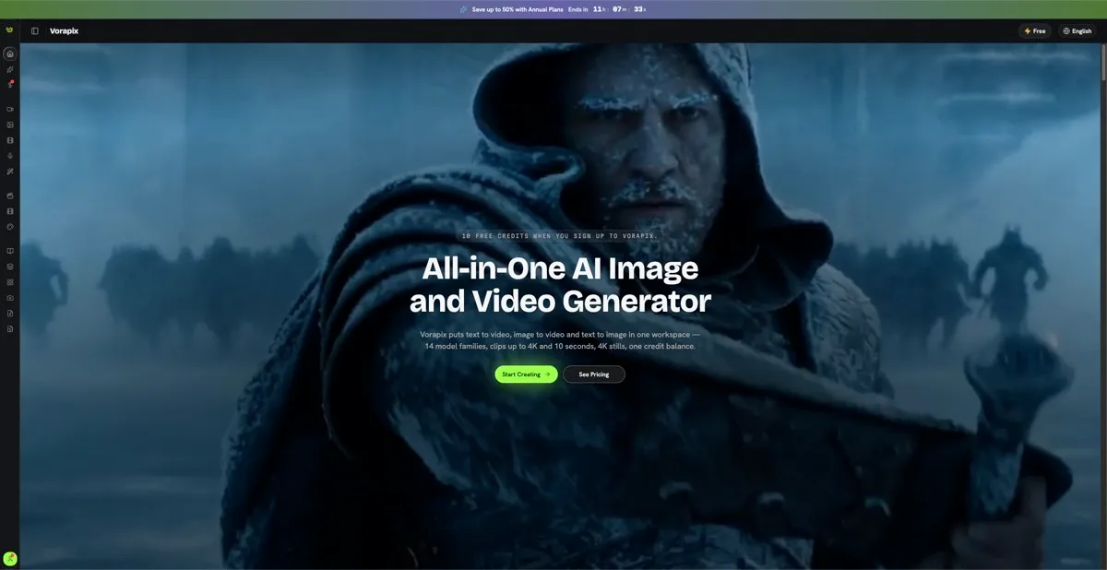
Task: Open the book icon in the sidebar
Action: tap(10, 251)
